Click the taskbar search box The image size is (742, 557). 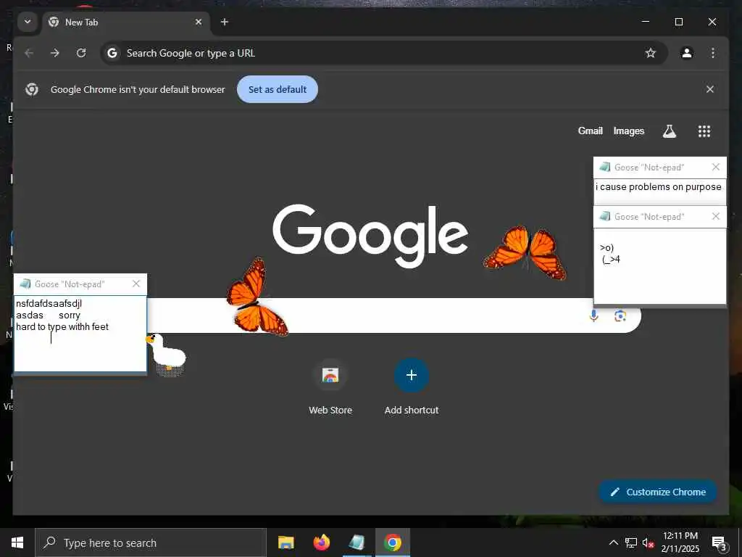(x=151, y=542)
